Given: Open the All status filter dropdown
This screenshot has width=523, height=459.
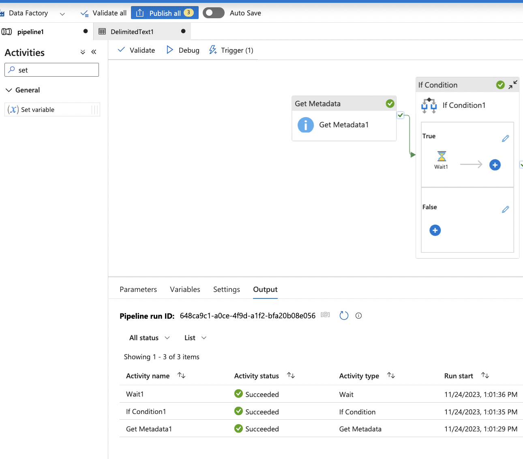Looking at the screenshot, I should pos(150,338).
